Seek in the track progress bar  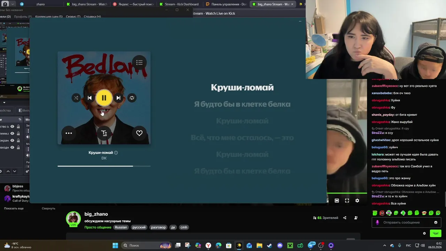(104, 166)
